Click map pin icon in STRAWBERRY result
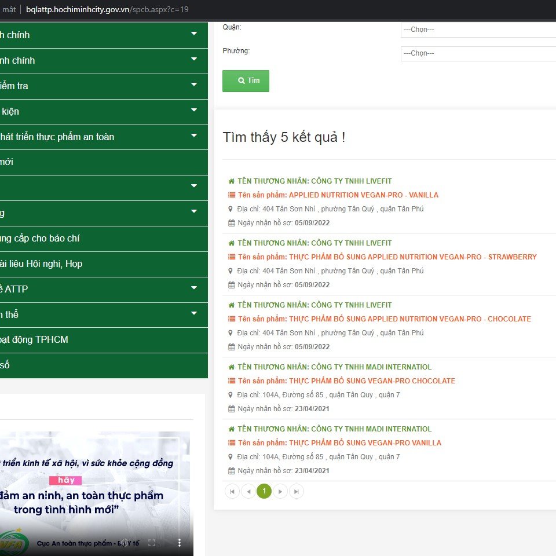 coord(231,271)
